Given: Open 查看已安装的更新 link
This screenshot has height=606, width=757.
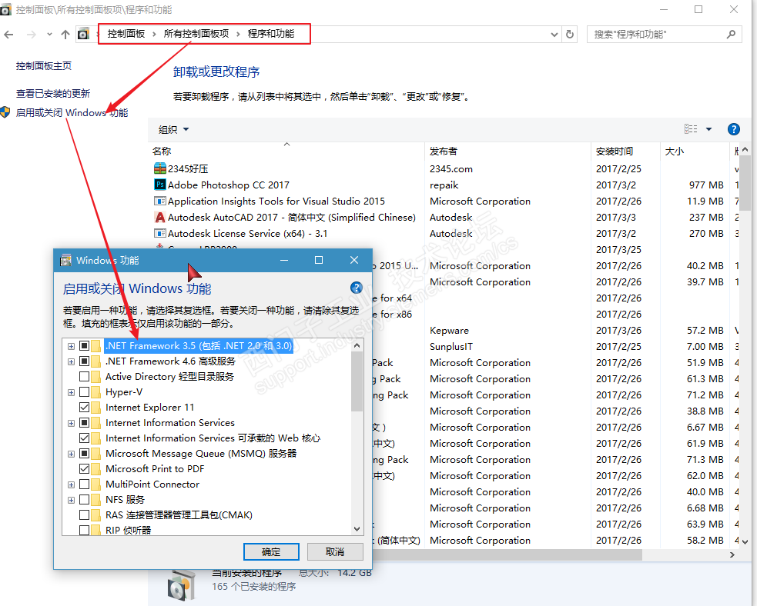Looking at the screenshot, I should click(x=52, y=93).
